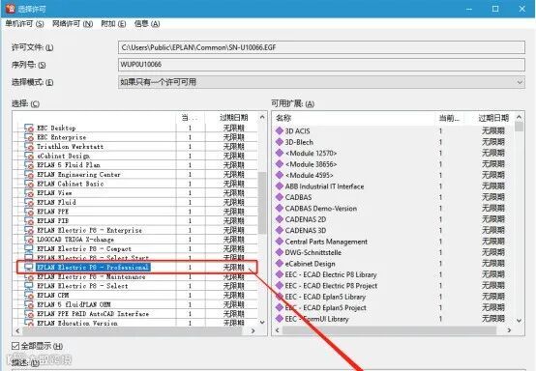Click the monitor icon for Electric P8 Compact
Screen dimensions: 536x371
coord(29,249)
